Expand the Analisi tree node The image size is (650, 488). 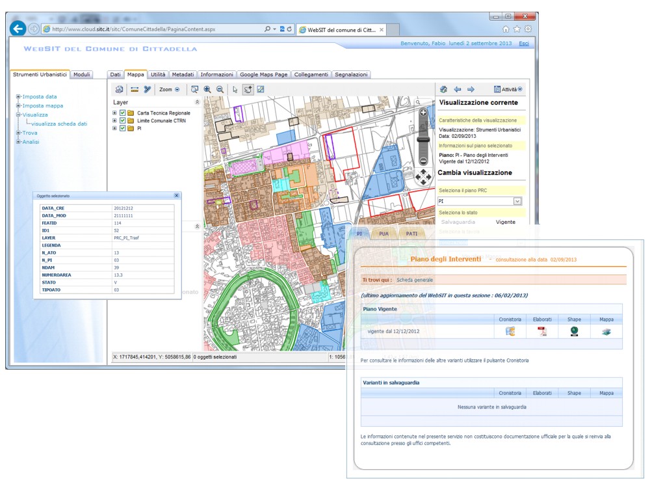(x=18, y=142)
